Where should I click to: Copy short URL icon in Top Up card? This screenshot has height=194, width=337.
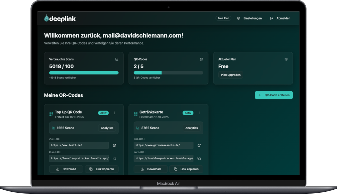point(114,158)
